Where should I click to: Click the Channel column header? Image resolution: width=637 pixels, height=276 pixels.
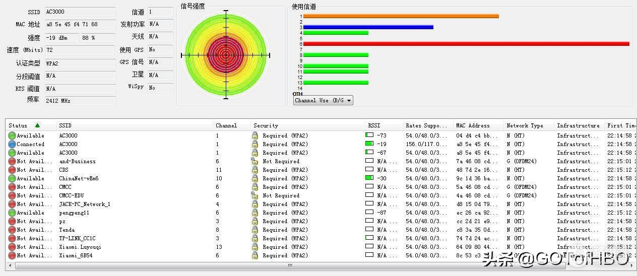[x=226, y=125]
